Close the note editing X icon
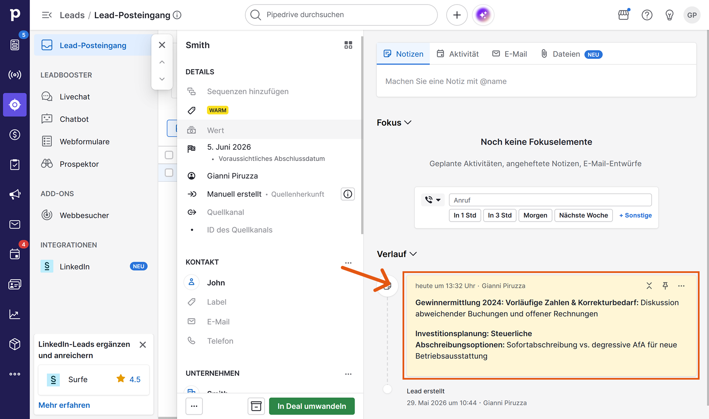 [649, 286]
